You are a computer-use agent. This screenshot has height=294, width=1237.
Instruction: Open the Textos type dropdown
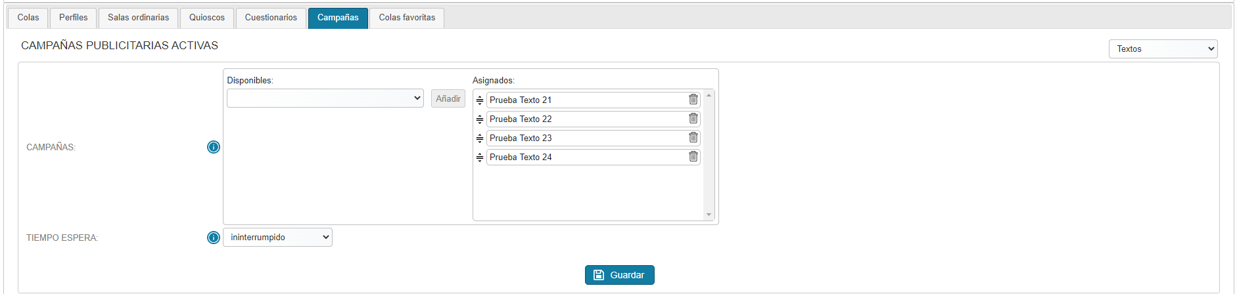(1163, 49)
